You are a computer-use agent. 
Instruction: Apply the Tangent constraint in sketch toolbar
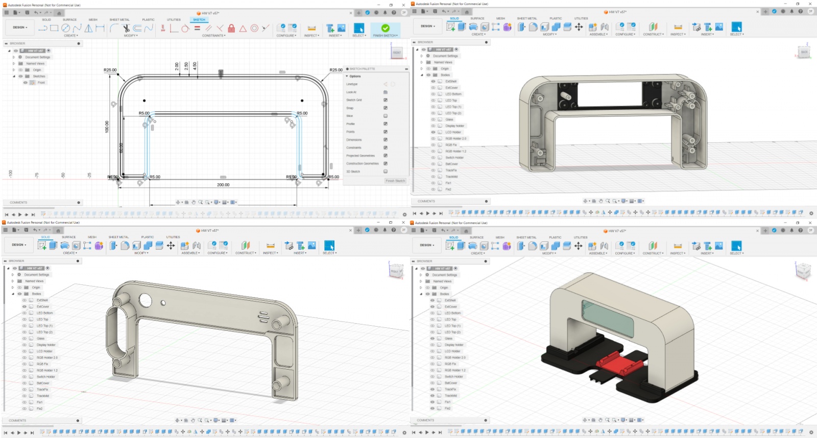point(185,28)
